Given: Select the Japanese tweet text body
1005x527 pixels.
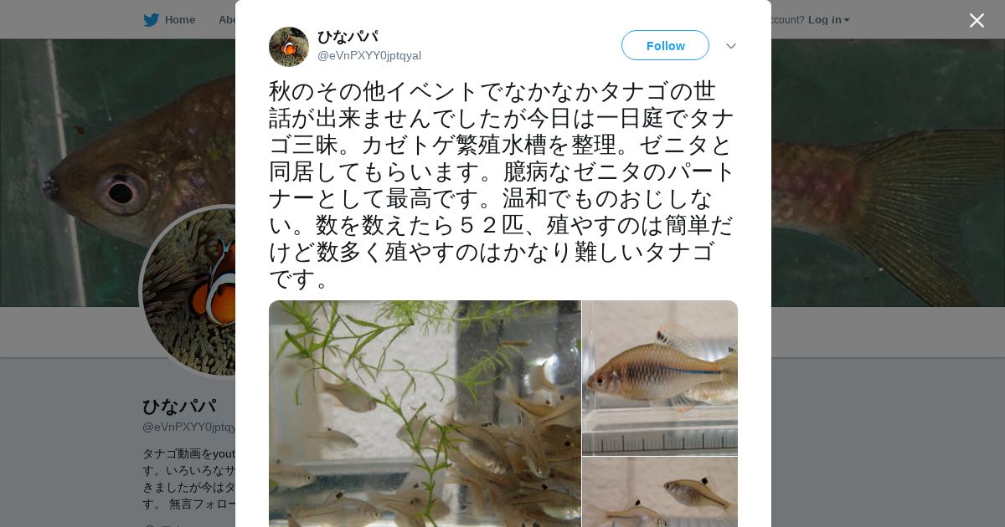Looking at the screenshot, I should [x=502, y=185].
